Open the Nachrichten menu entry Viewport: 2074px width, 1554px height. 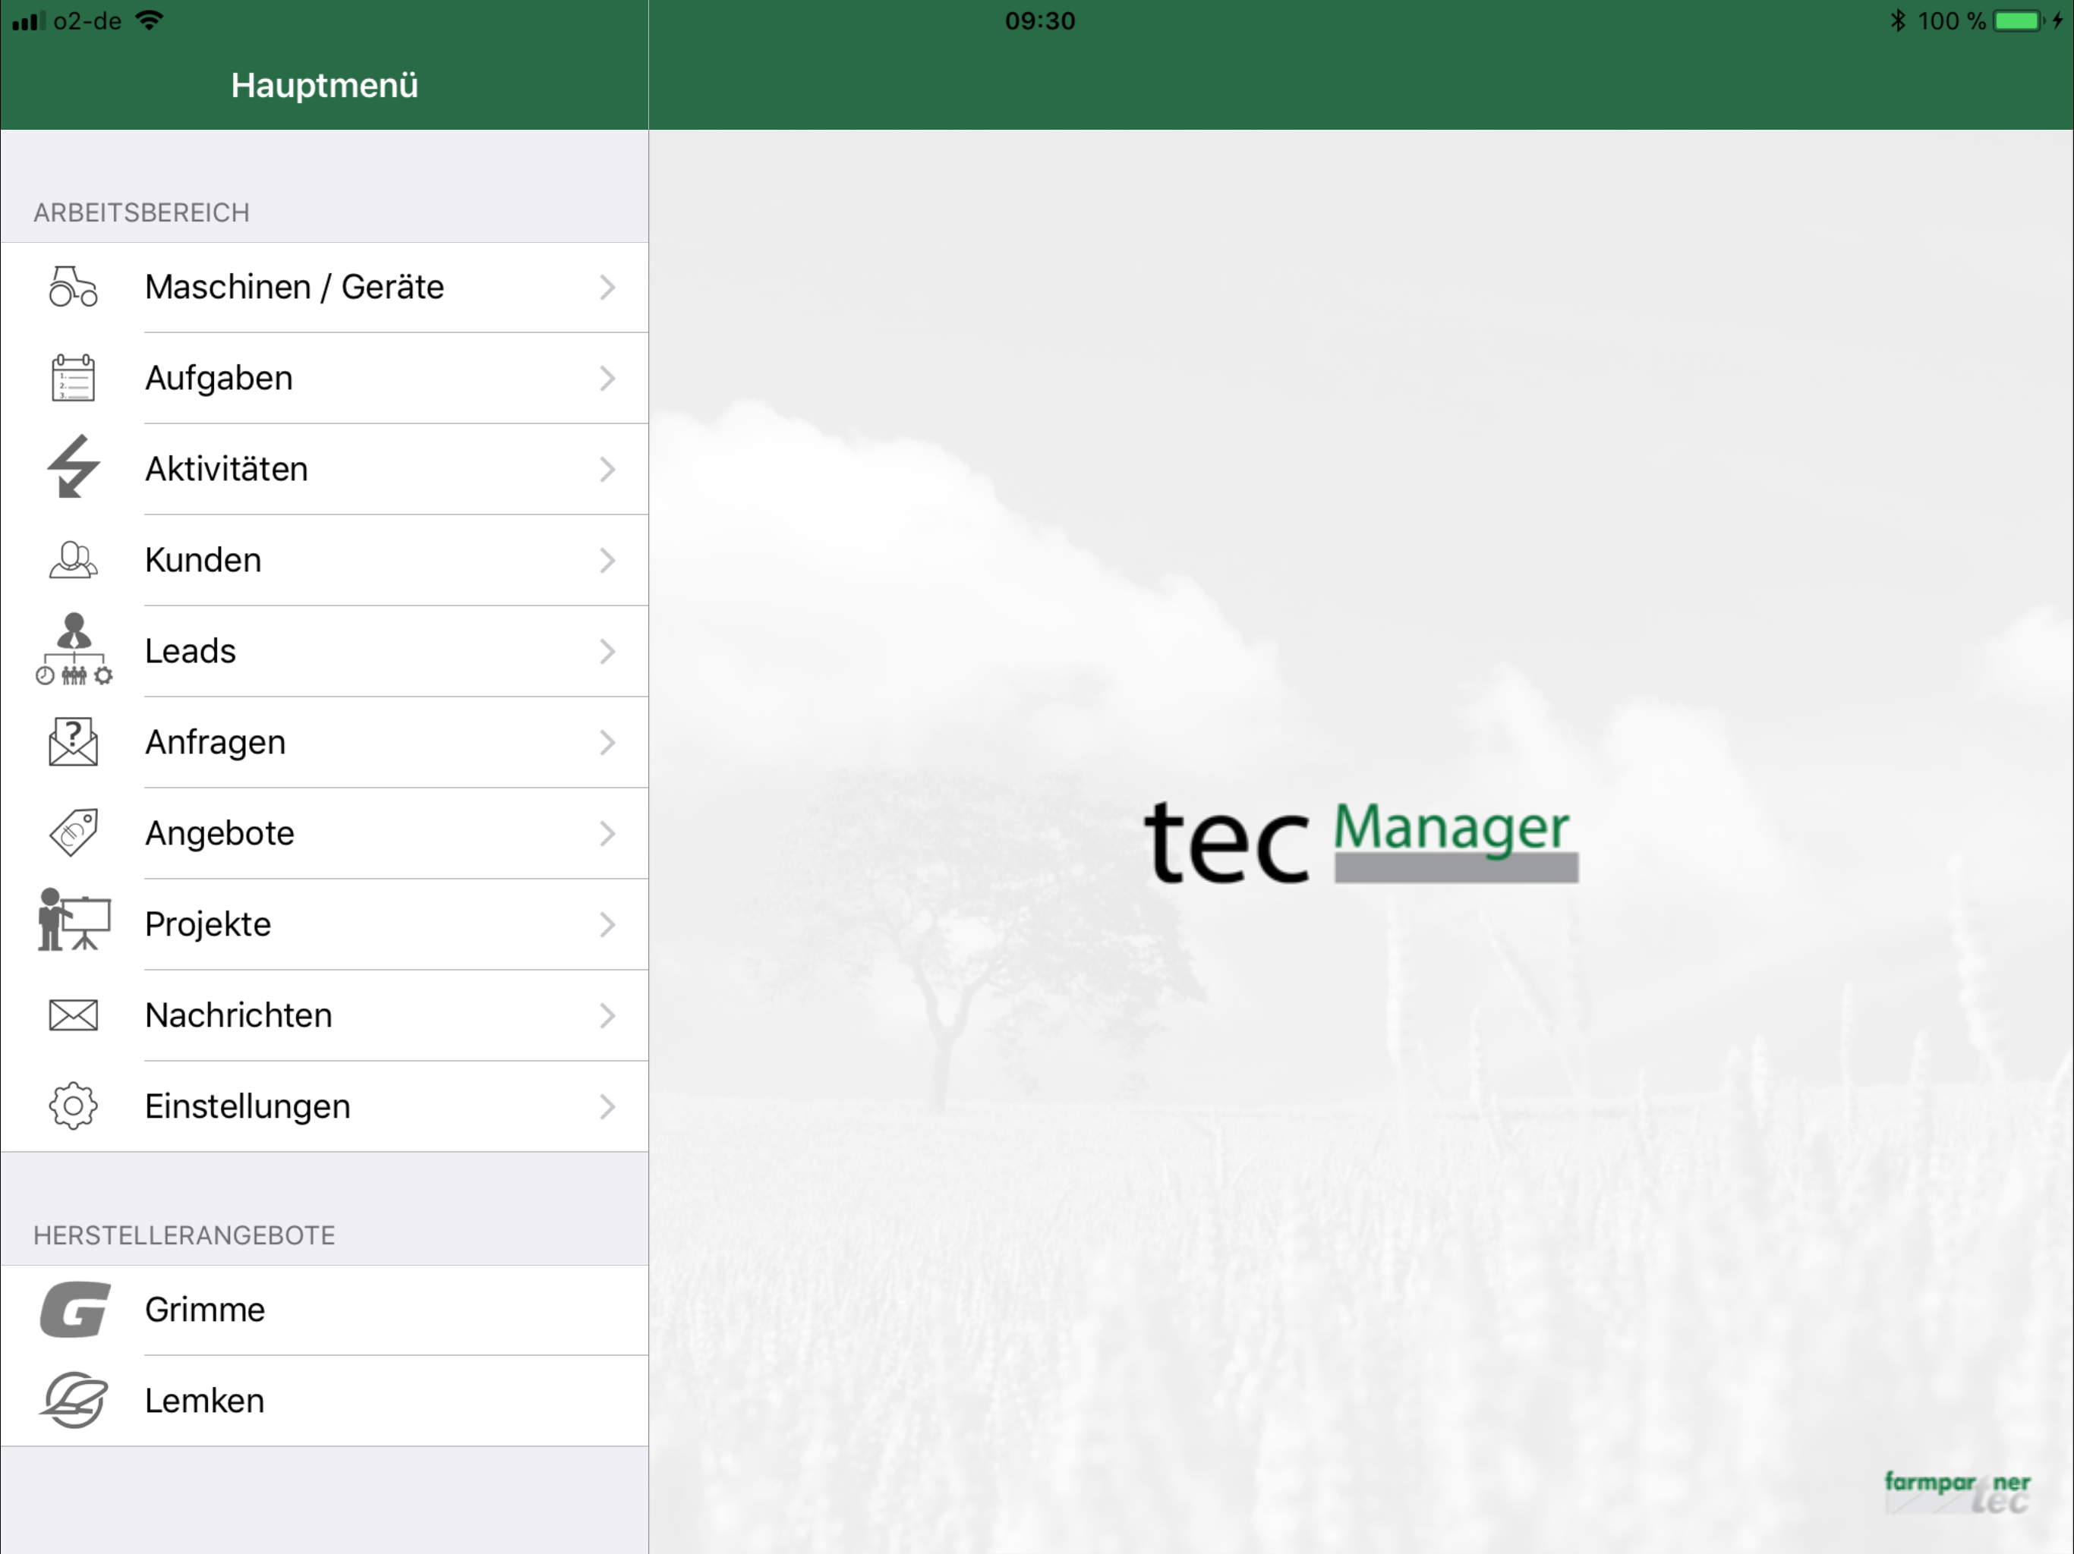click(x=324, y=1015)
